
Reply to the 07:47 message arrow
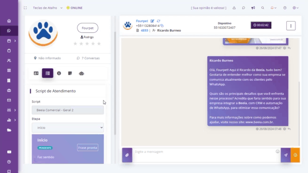(x=289, y=48)
